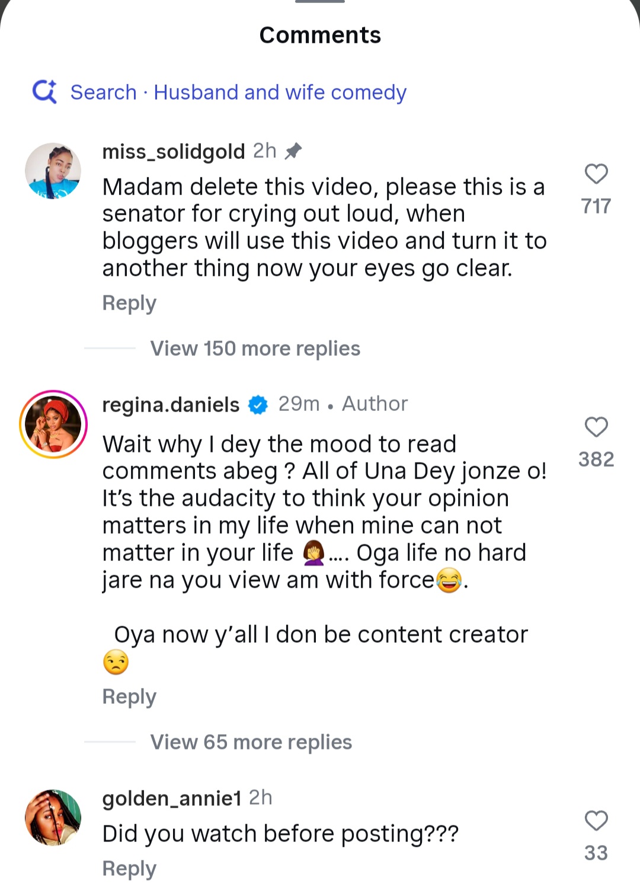Click the 2h timestamp on golden_annie1's comment
640x896 pixels.
tap(261, 798)
